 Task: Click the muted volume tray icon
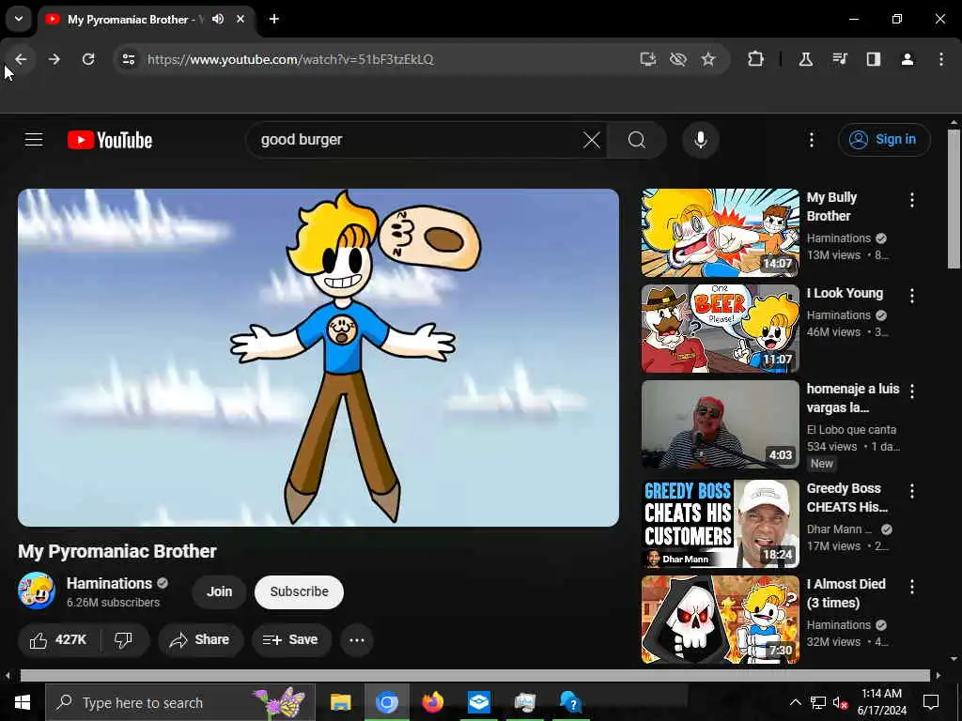840,702
